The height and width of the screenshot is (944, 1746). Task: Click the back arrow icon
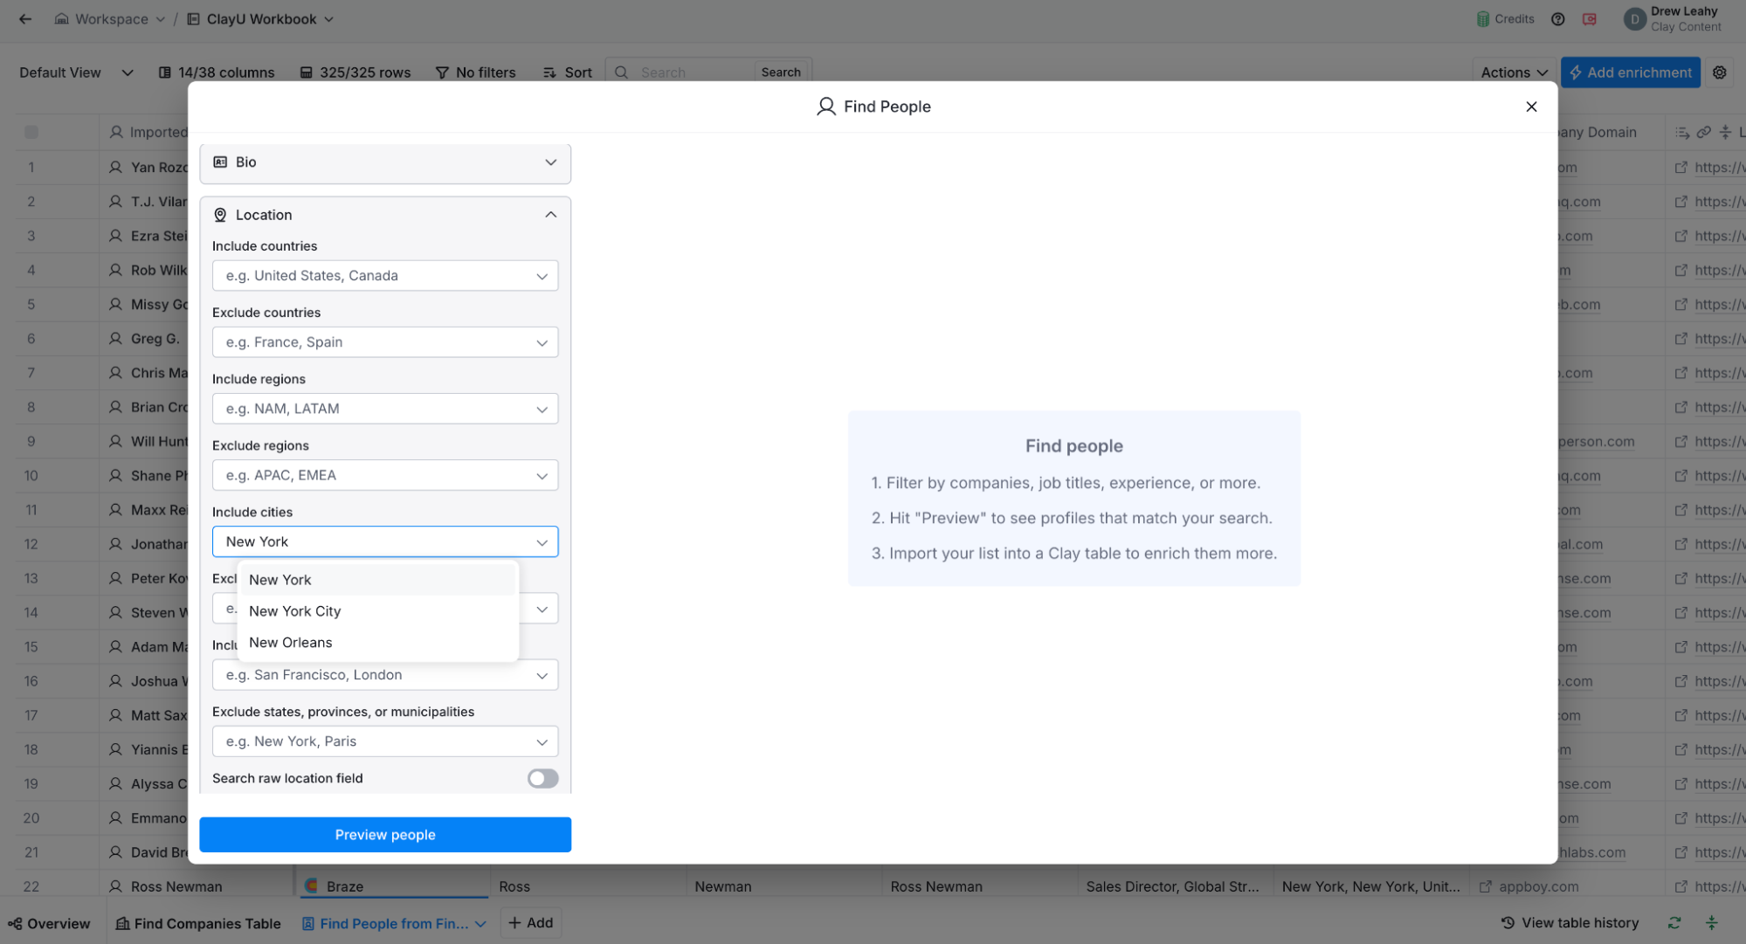[x=24, y=19]
